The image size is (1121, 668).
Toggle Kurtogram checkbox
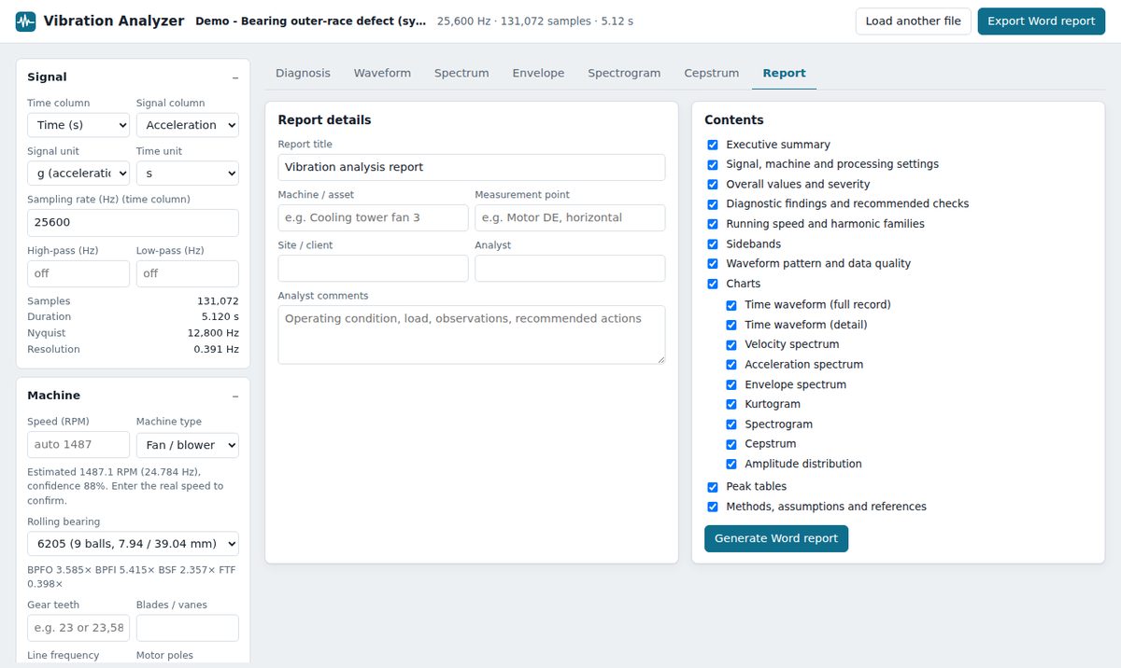(731, 405)
